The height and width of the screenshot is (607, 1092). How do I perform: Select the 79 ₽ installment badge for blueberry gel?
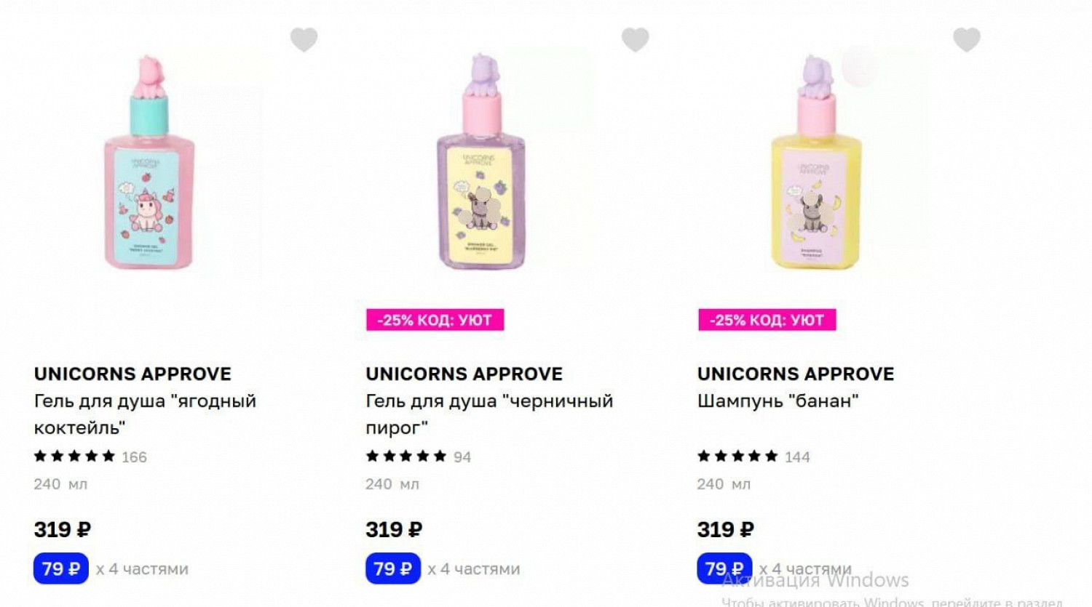(393, 568)
